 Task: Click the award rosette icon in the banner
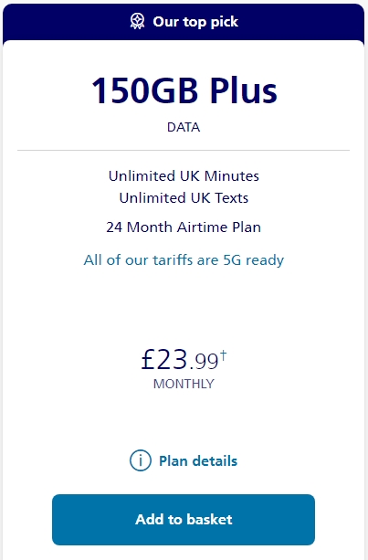[x=137, y=21]
